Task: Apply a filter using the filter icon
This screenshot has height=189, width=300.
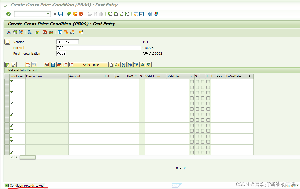Action: (136, 64)
